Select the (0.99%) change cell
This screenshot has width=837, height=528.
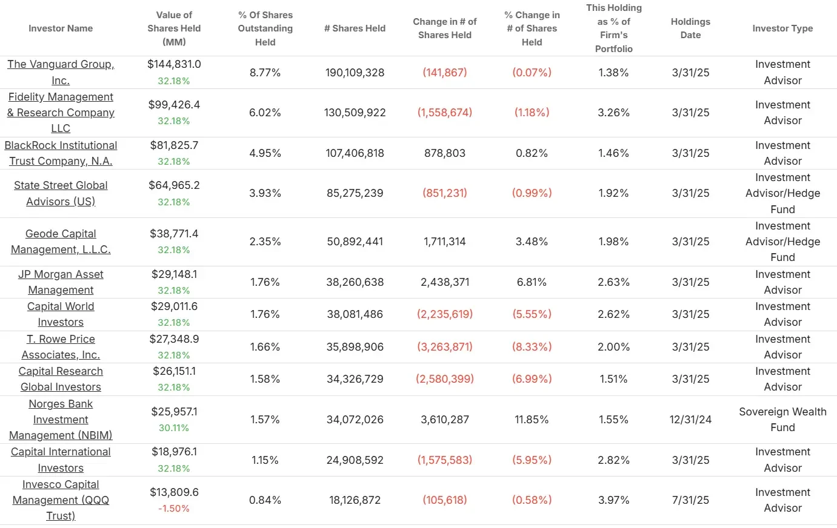click(x=532, y=193)
